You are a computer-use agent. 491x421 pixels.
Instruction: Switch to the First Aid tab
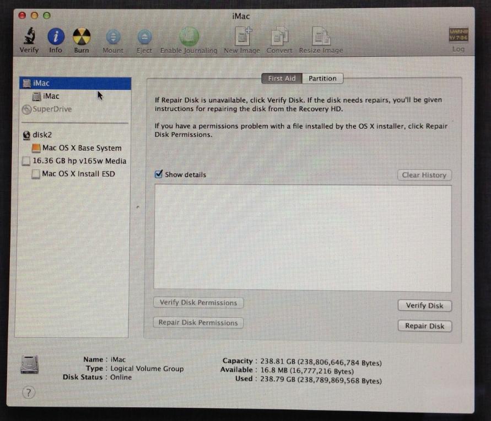(x=282, y=78)
